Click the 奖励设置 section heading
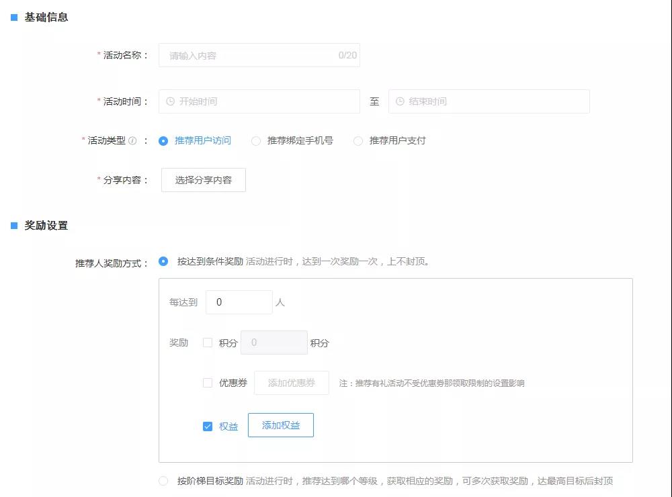This screenshot has width=672, height=497. pos(46,226)
